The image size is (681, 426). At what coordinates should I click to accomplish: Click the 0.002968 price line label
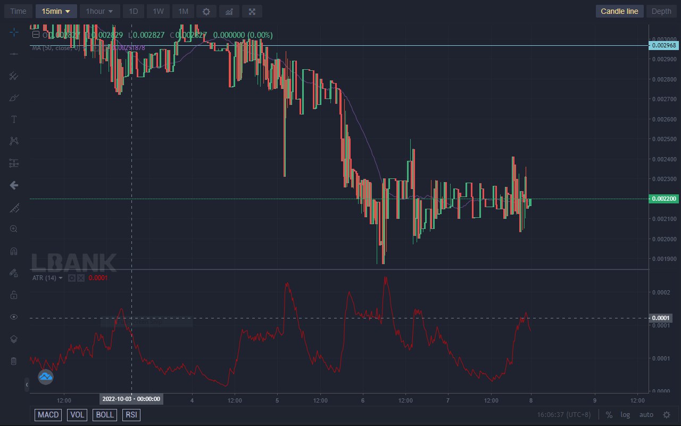[x=663, y=46]
